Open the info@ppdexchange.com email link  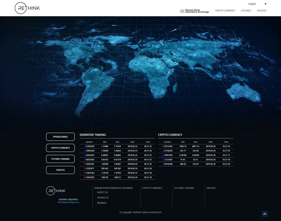coord(68,202)
